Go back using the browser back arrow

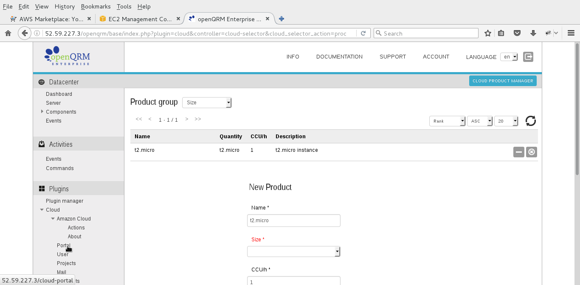pyautogui.click(x=25, y=33)
